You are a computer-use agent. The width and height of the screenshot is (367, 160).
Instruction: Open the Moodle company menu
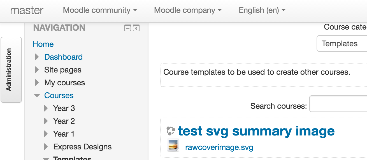click(188, 10)
